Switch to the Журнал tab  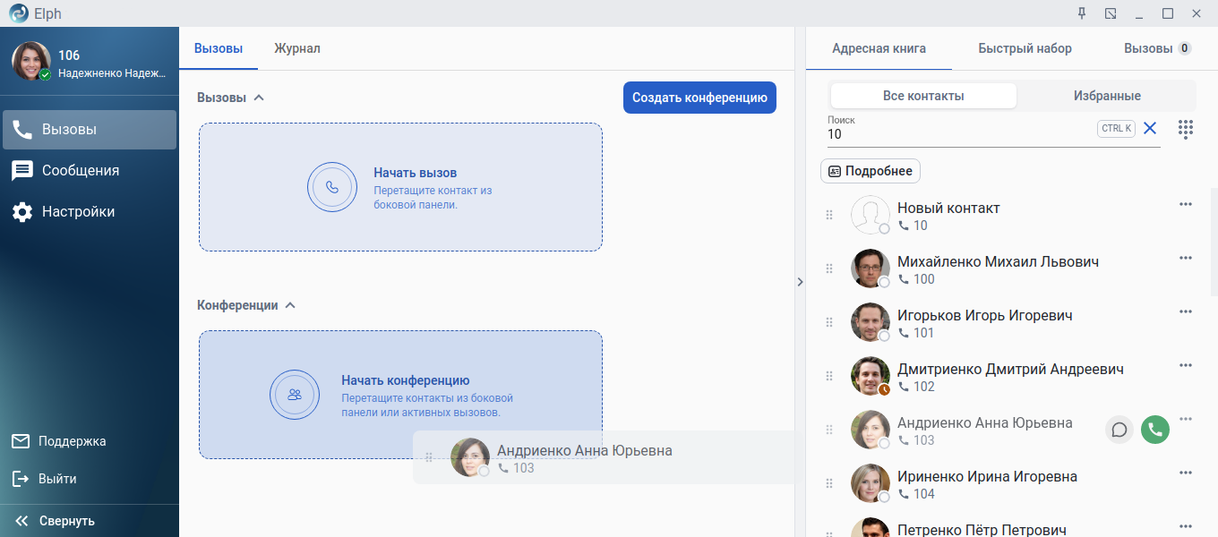tap(297, 48)
